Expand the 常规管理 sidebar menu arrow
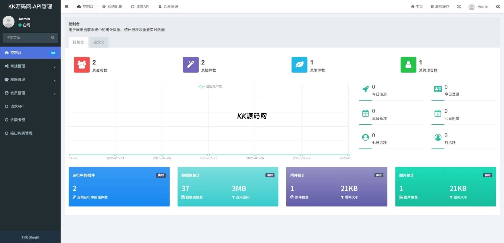The height and width of the screenshot is (243, 504). (55, 67)
